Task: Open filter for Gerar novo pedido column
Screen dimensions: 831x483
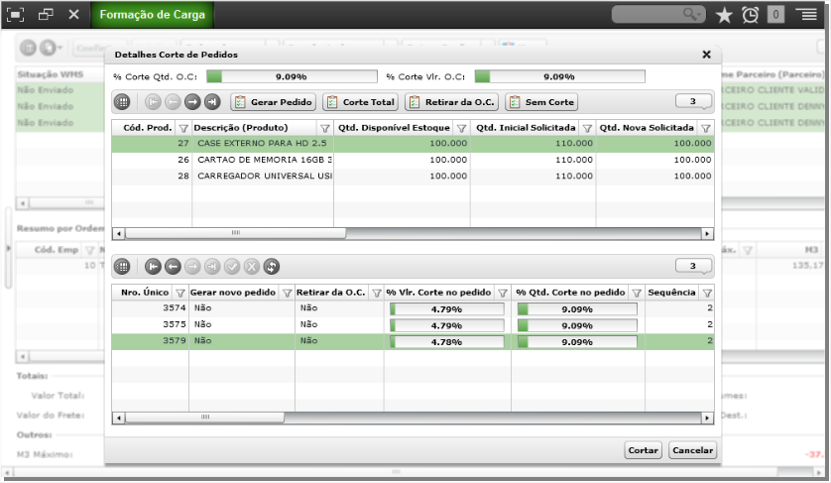Action: (x=287, y=294)
